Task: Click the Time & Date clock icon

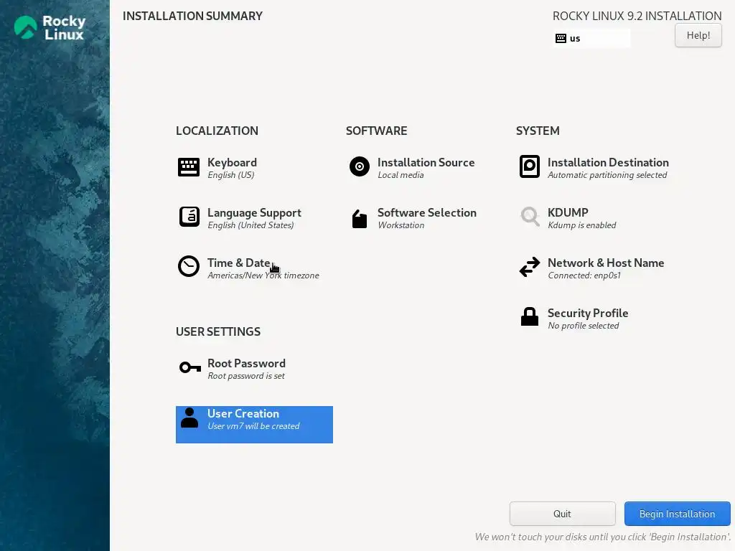Action: pyautogui.click(x=189, y=266)
